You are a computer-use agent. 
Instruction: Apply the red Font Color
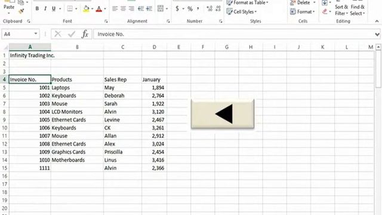click(99, 9)
